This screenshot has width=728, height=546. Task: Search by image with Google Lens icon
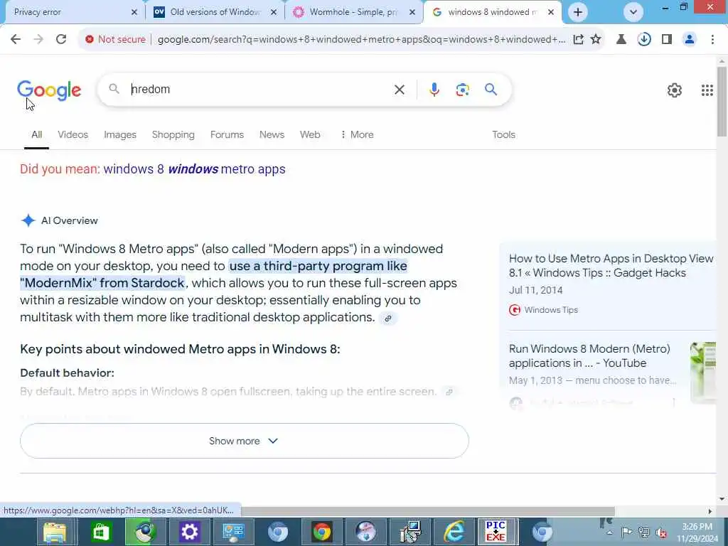point(462,90)
